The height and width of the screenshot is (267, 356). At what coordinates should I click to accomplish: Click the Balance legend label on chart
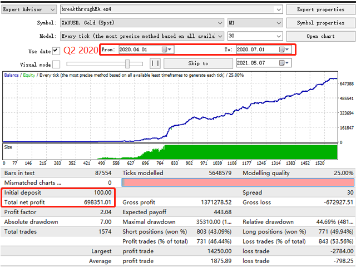[x=11, y=75]
